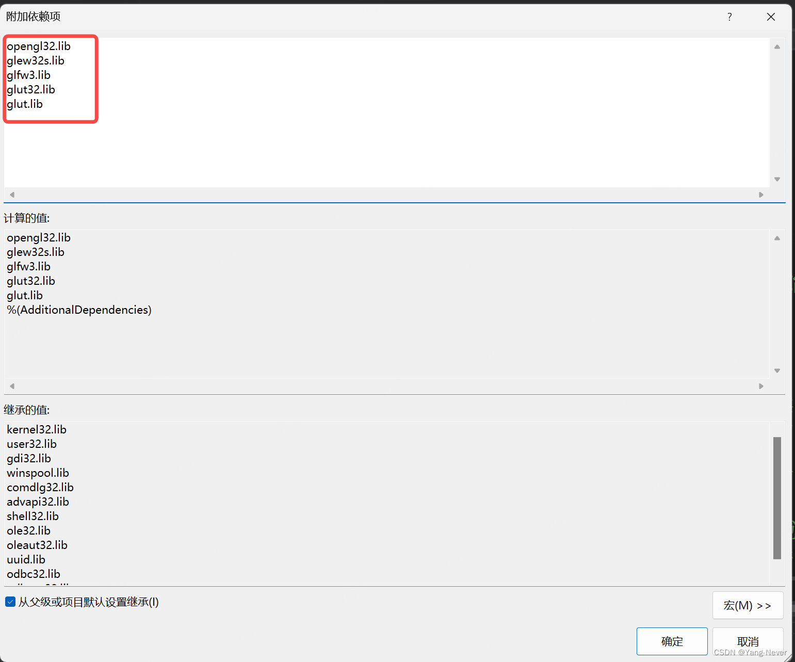Image resolution: width=795 pixels, height=662 pixels.
Task: Select glfw3.lib in computed values
Action: [x=28, y=267]
